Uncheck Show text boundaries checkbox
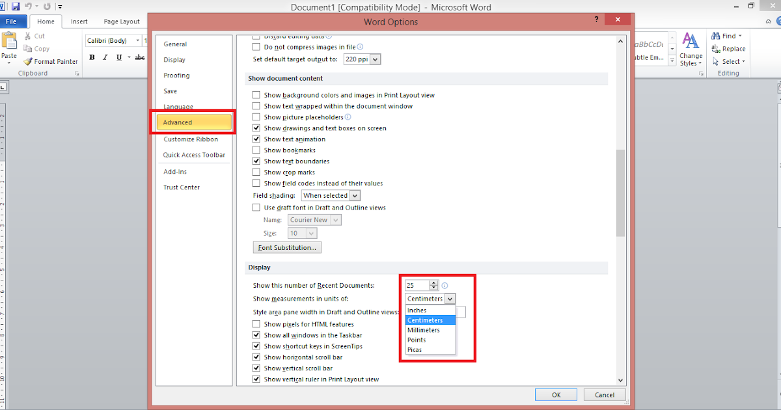 pyautogui.click(x=256, y=161)
